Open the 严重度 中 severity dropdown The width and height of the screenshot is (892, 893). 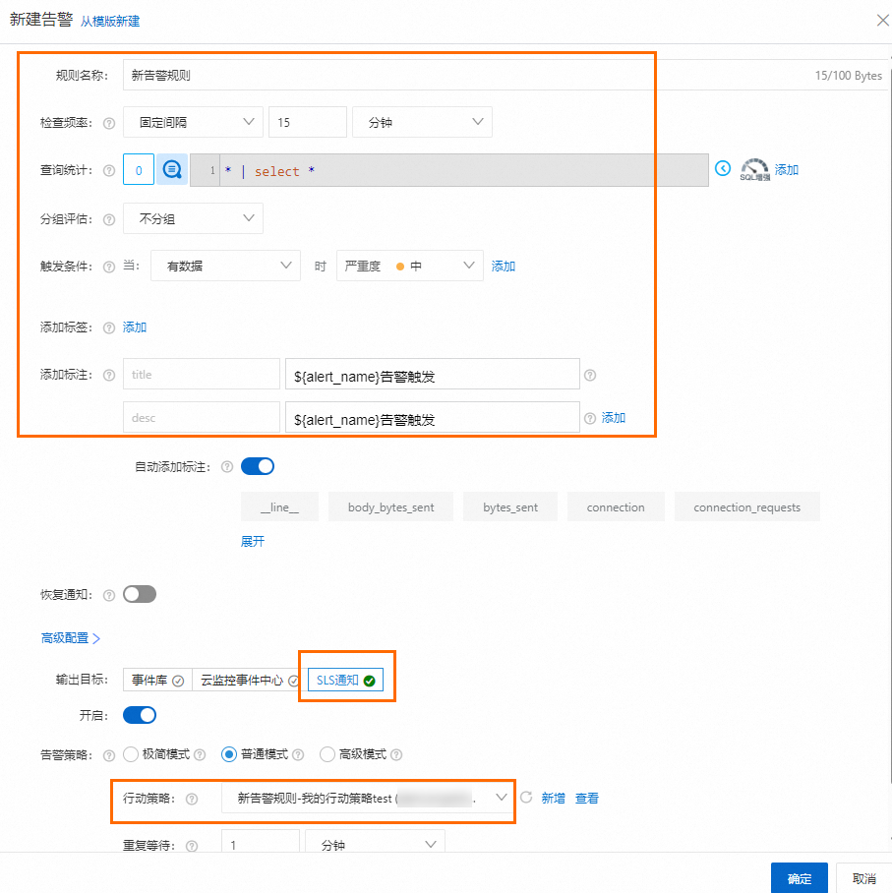pyautogui.click(x=410, y=266)
